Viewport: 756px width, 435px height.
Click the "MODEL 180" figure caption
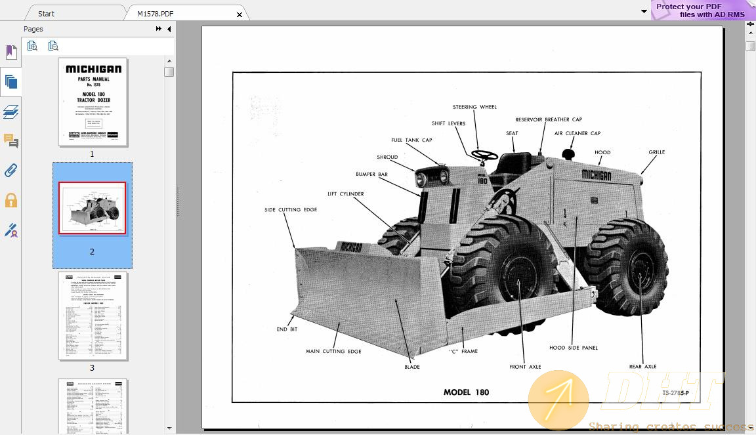466,392
